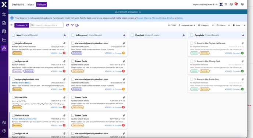This screenshot has height=138, width=253.
Task: Check the Melinda Harris ticket checkbox
Action: (x=13, y=115)
